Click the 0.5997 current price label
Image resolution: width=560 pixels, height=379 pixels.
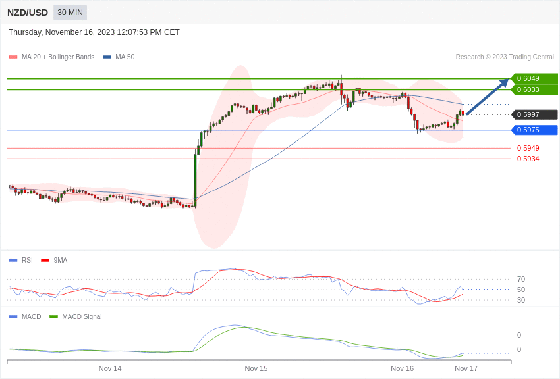coord(534,114)
